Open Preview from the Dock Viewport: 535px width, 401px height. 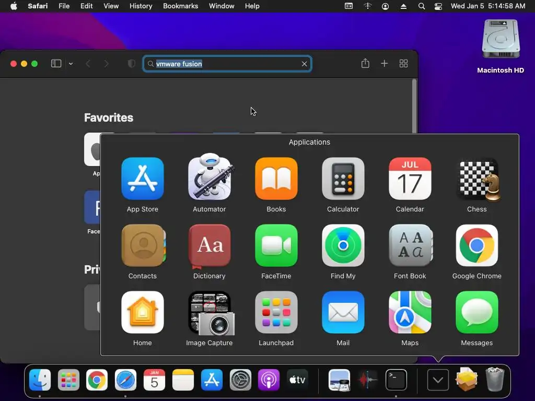point(339,380)
